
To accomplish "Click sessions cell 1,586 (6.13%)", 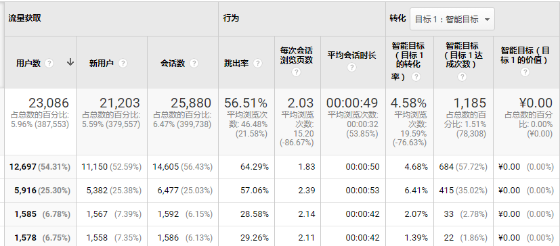I will pyautogui.click(x=185, y=238).
